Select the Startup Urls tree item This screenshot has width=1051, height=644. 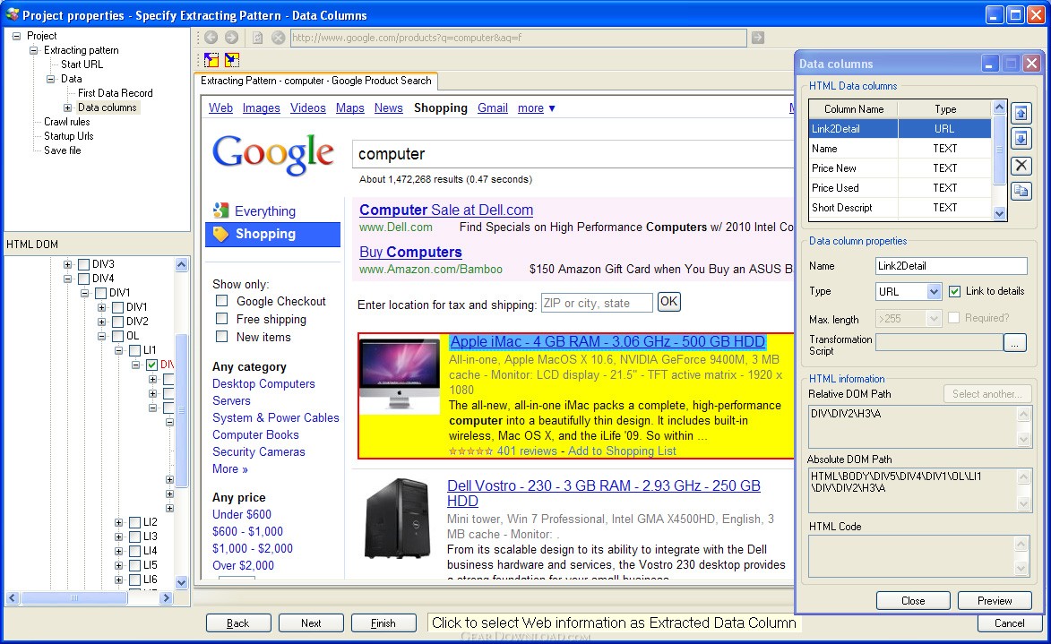[68, 136]
